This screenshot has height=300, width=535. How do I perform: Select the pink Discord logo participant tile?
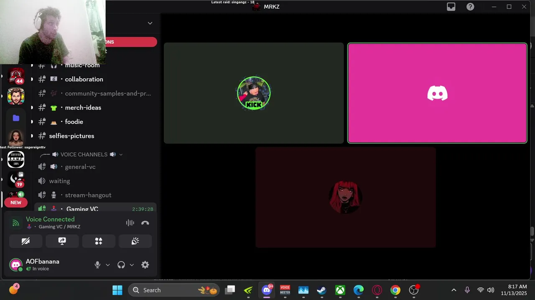coord(437,93)
